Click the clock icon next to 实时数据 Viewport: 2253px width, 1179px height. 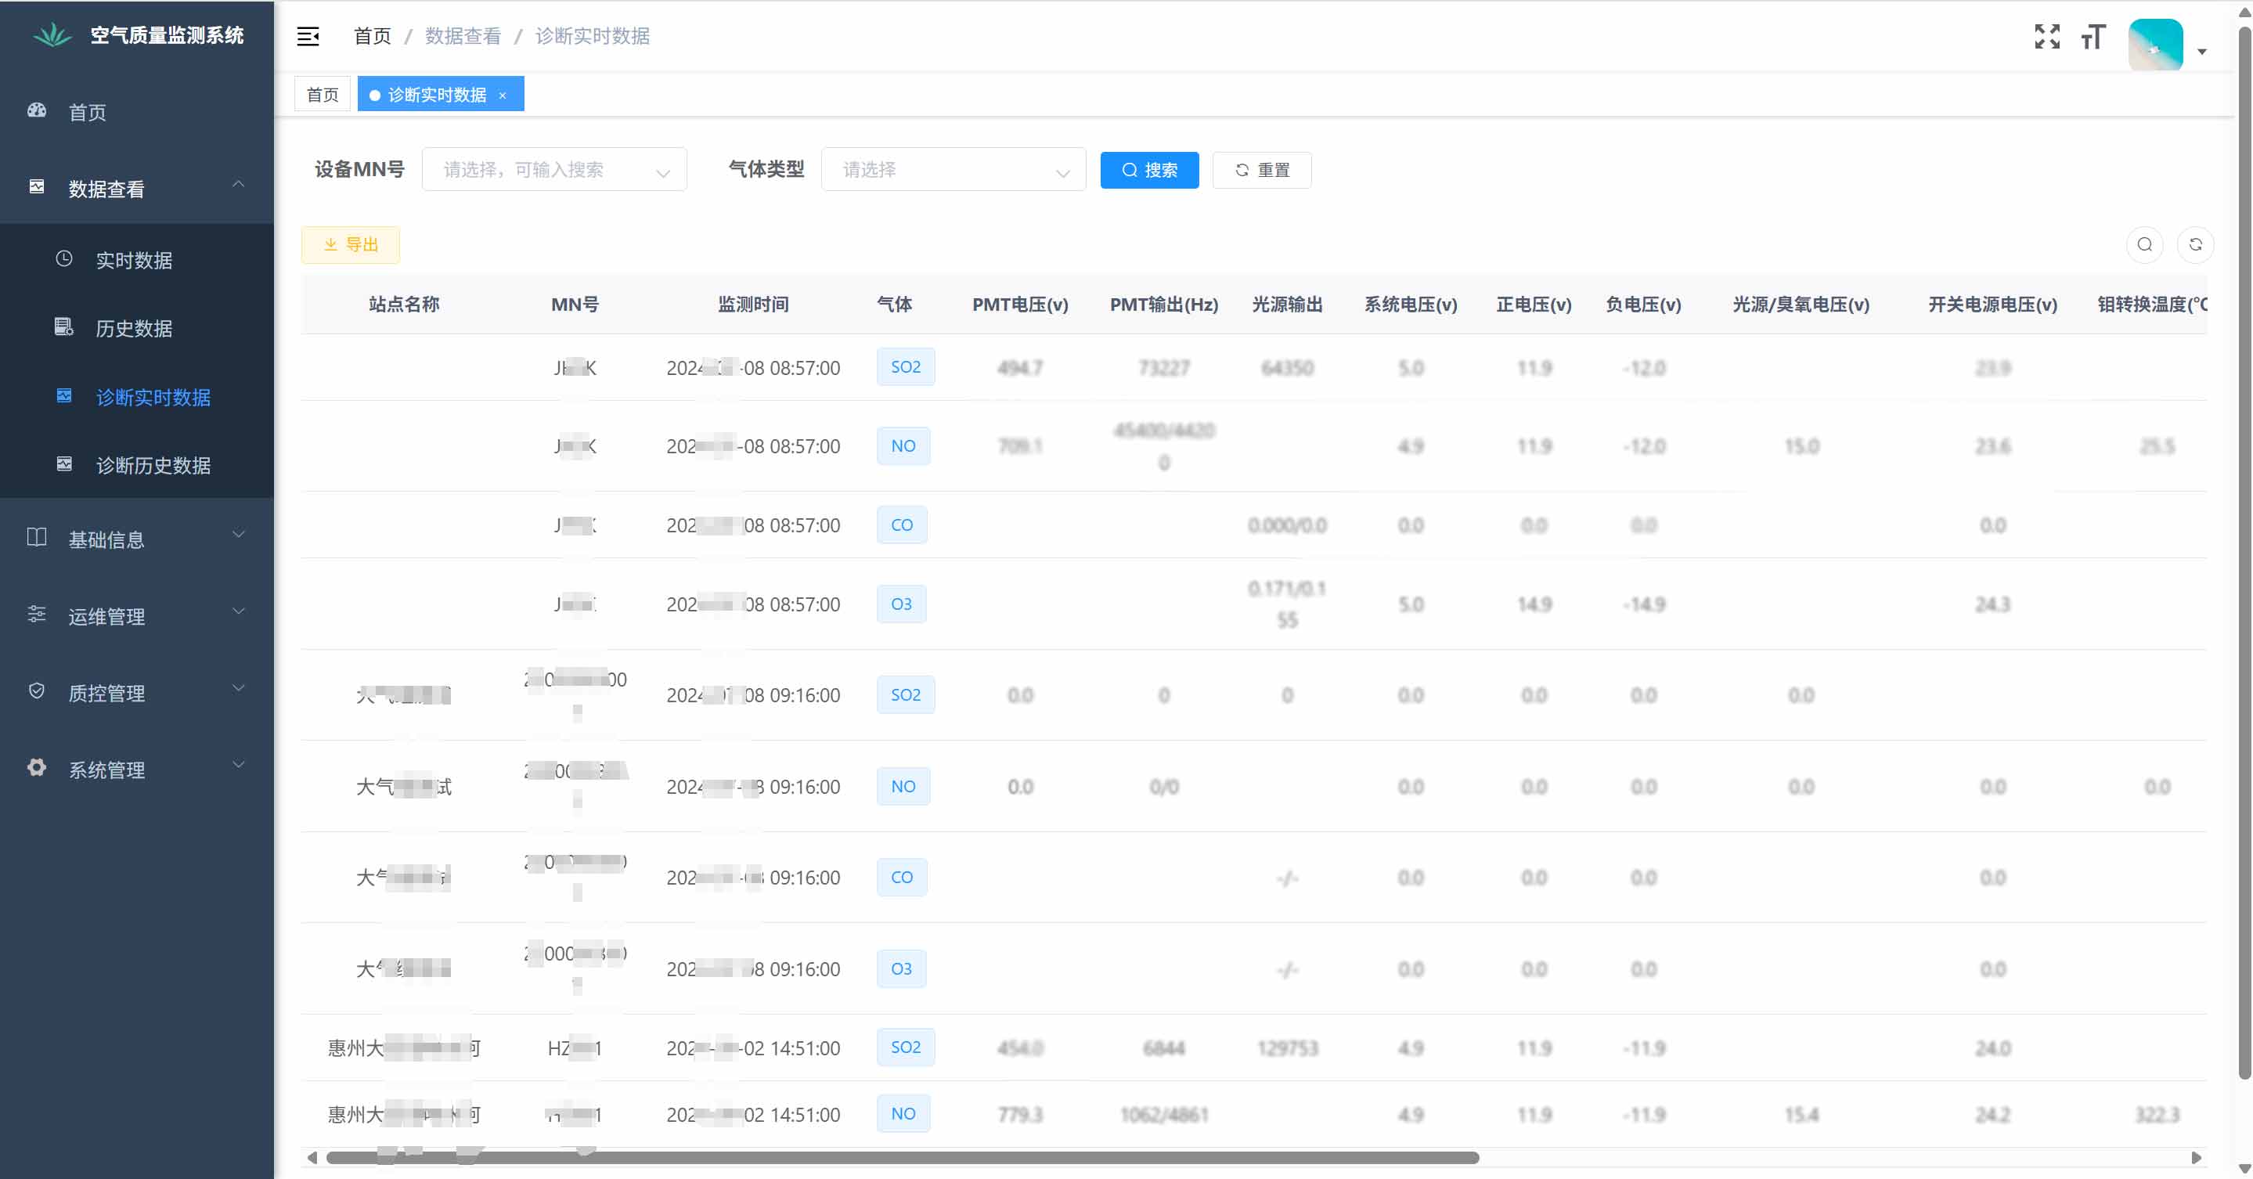(x=63, y=259)
